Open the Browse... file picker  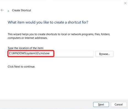click(104, 54)
